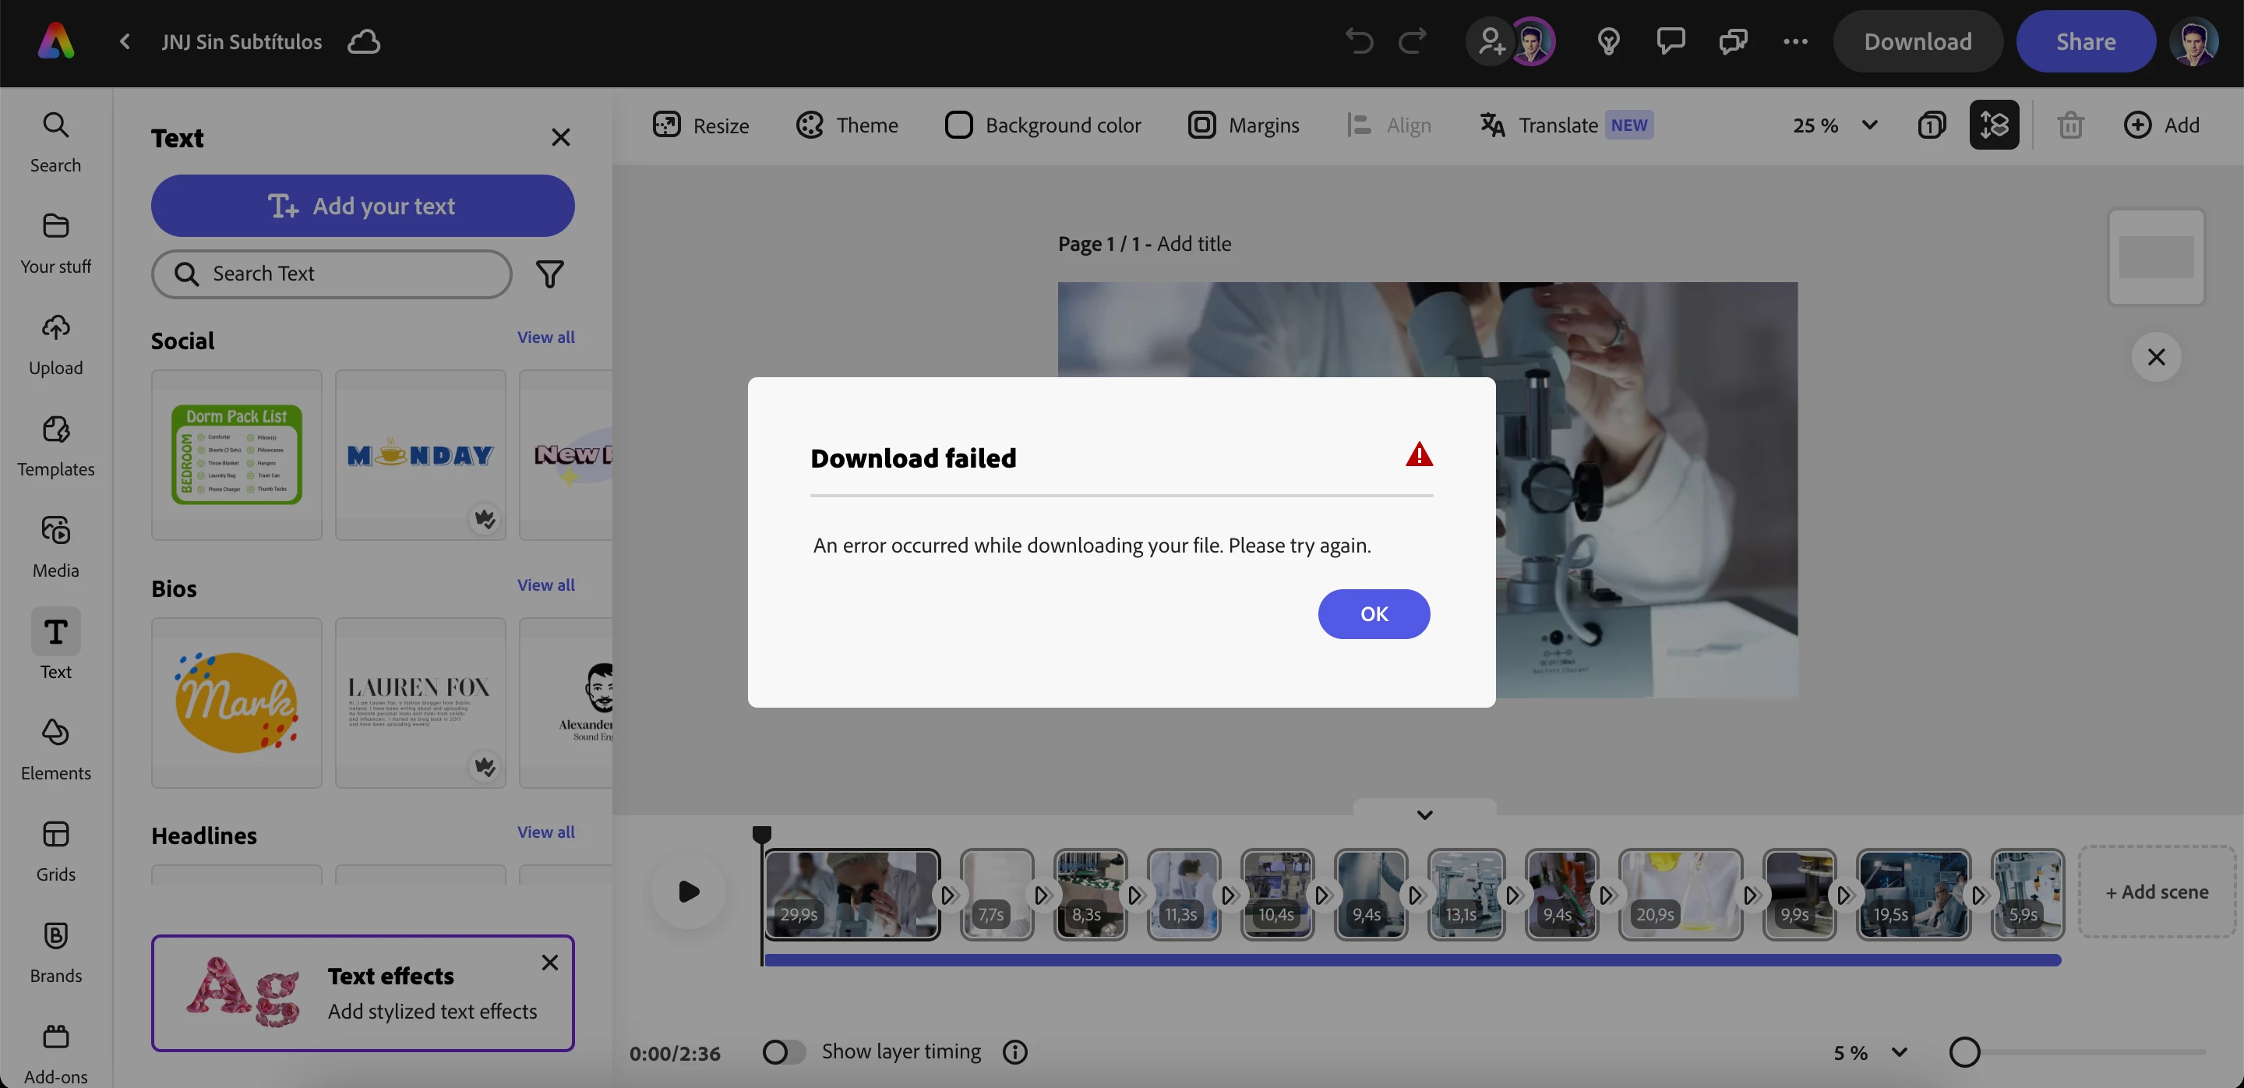The image size is (2244, 1088).
Task: Collapse timeline using chevron above scenes
Action: pyautogui.click(x=1424, y=814)
